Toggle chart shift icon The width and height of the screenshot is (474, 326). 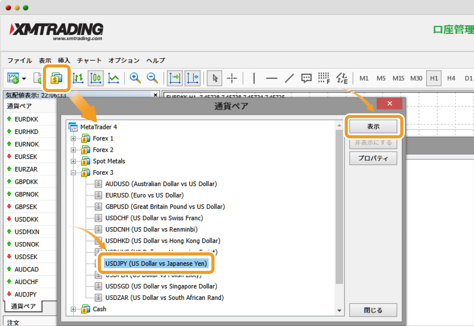(193, 78)
